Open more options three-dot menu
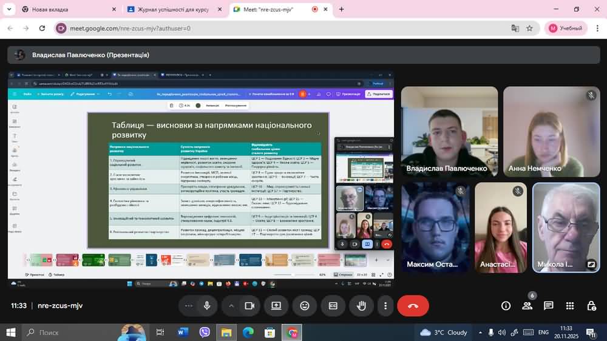Image resolution: width=607 pixels, height=341 pixels. (x=385, y=306)
